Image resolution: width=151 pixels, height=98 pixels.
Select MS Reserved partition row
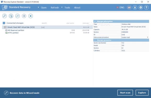click(x=47, y=30)
